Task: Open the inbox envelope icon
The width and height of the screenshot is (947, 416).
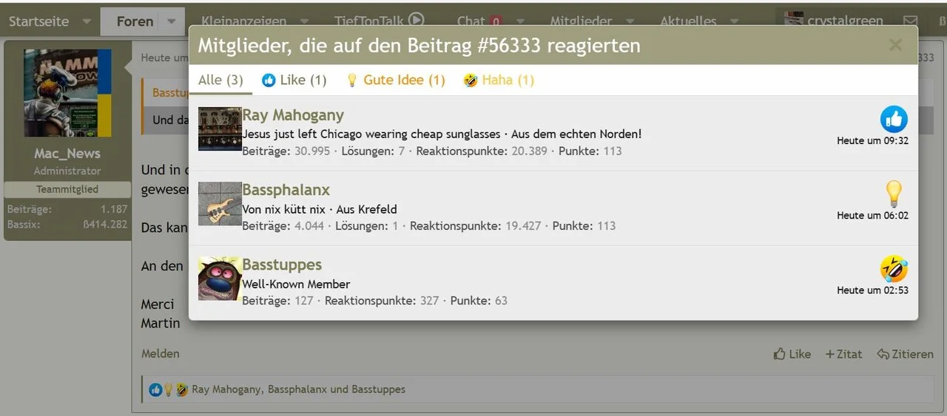Action: [911, 21]
